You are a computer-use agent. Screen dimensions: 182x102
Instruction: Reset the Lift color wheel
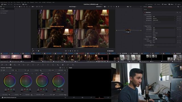point(16,73)
